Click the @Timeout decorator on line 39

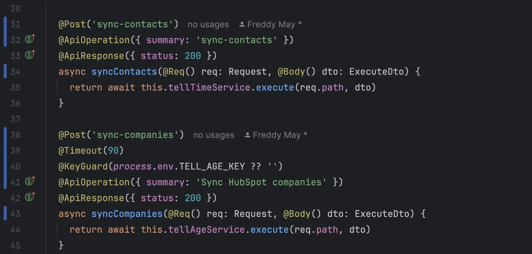click(x=80, y=151)
